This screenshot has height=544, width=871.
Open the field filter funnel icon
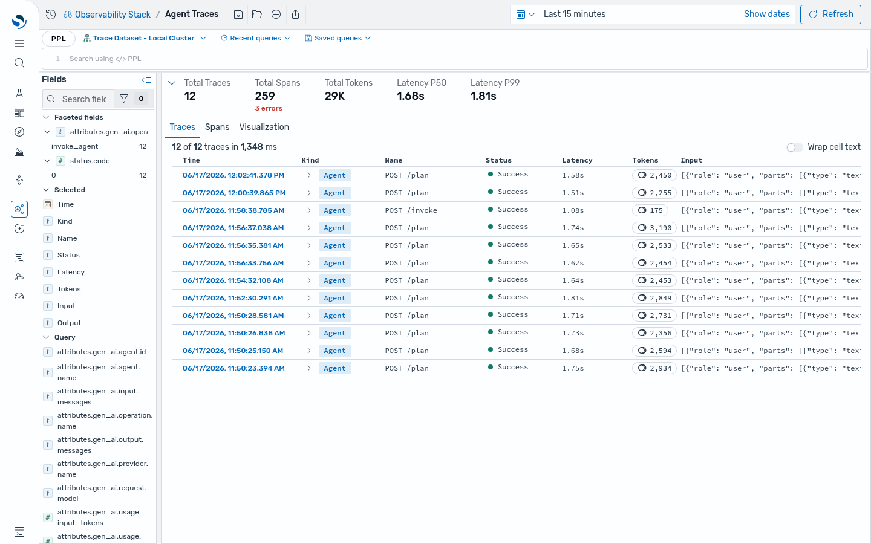pos(124,99)
